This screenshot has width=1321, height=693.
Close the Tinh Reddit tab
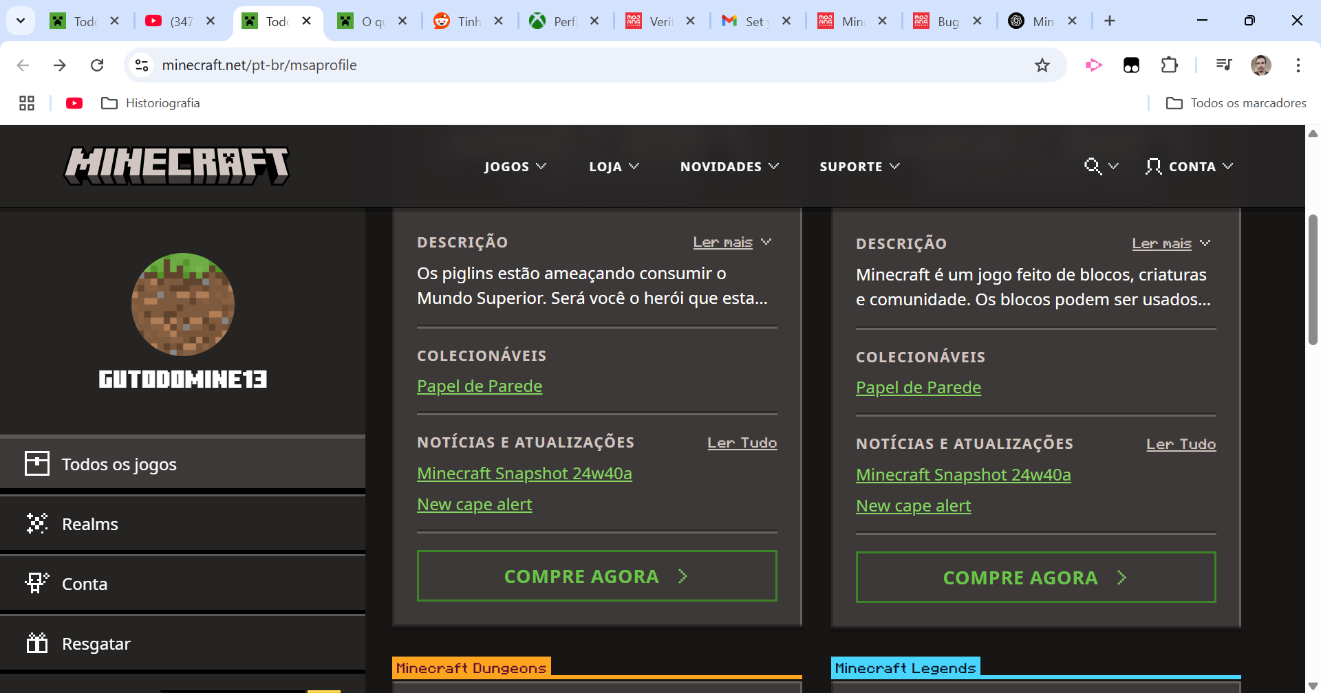click(499, 21)
